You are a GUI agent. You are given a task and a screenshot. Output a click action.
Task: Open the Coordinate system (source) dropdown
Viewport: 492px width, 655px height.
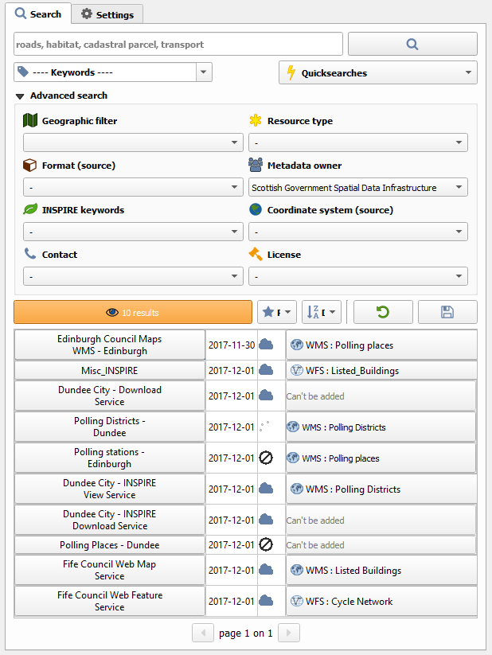[357, 232]
